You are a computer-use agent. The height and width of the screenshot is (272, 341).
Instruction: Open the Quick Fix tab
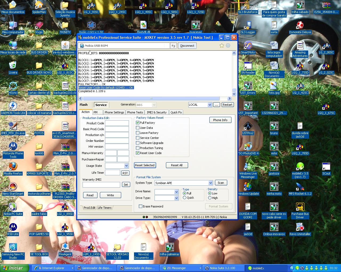point(176,112)
